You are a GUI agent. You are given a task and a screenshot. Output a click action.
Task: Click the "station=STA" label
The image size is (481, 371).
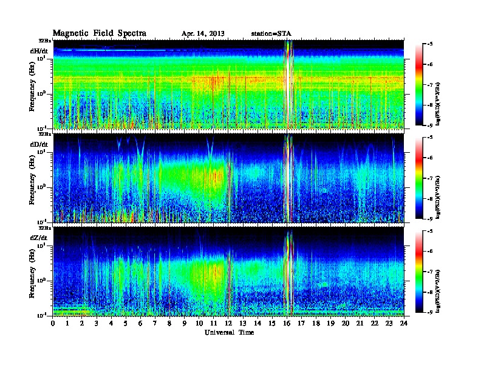coord(271,34)
